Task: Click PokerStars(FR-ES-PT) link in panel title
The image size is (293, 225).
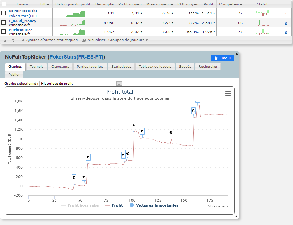Action: [x=77, y=57]
